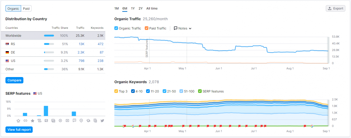Switch to the Paid tab
The image size is (351, 138).
click(x=26, y=9)
